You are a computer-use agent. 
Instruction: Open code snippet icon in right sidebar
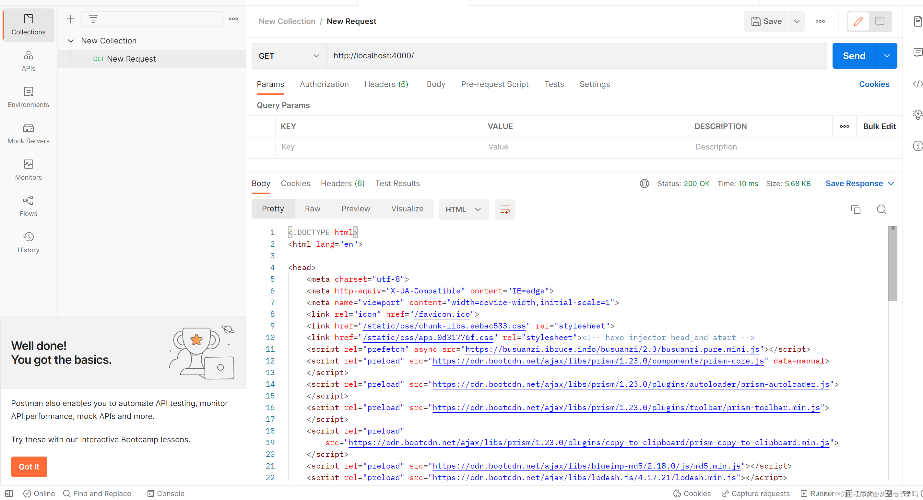[x=917, y=84]
